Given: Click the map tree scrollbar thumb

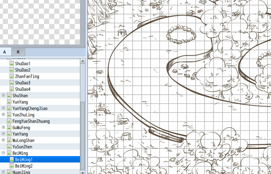Looking at the screenshot, I should coord(83,135).
